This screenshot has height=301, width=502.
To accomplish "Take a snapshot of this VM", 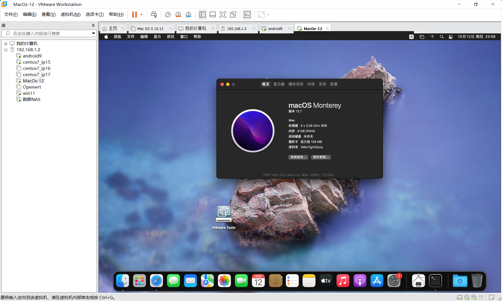I will (x=168, y=14).
